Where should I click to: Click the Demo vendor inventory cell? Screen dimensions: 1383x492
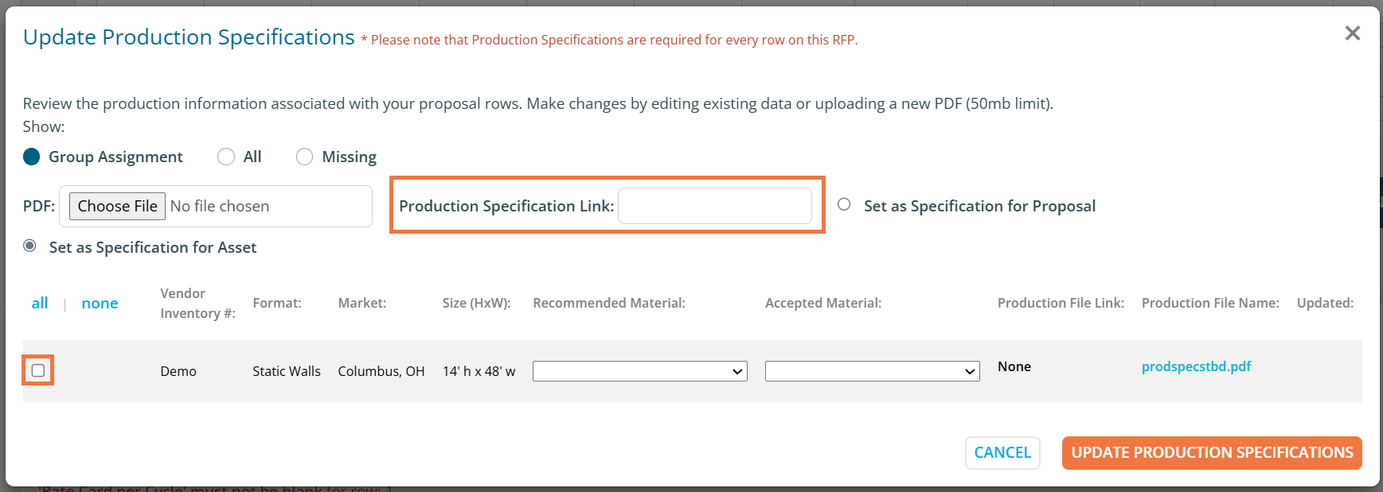(x=178, y=371)
